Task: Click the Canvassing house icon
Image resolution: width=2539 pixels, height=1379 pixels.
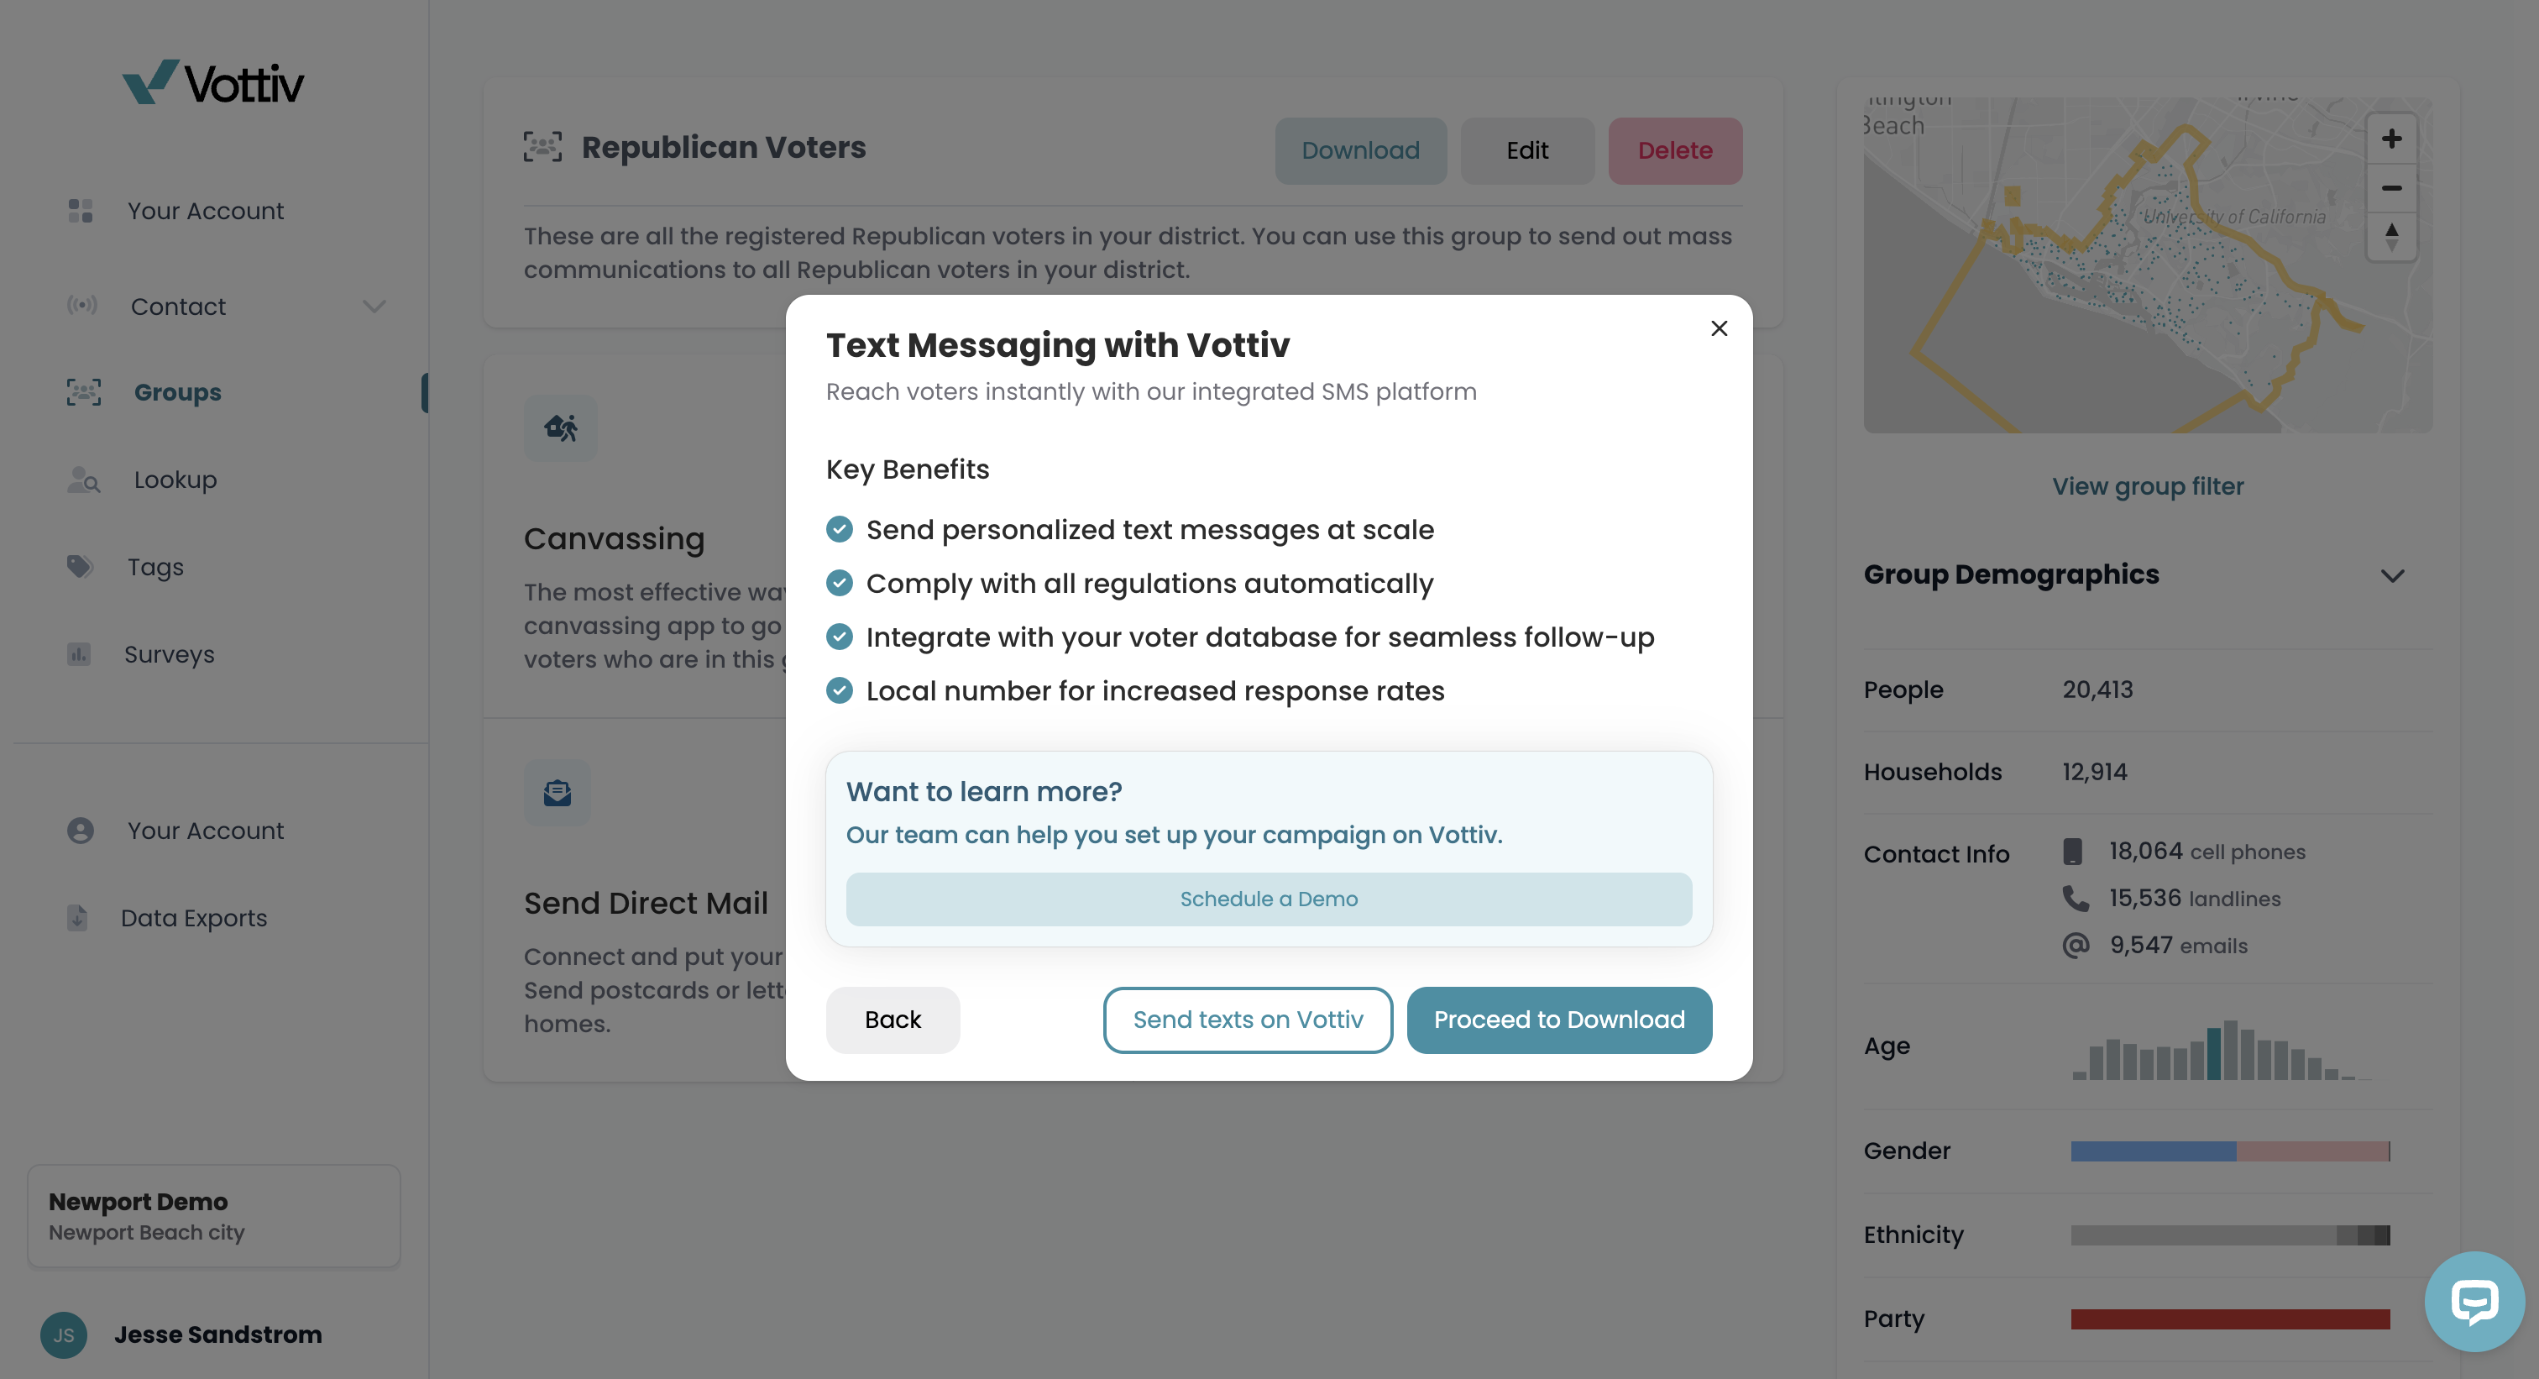Action: (561, 427)
